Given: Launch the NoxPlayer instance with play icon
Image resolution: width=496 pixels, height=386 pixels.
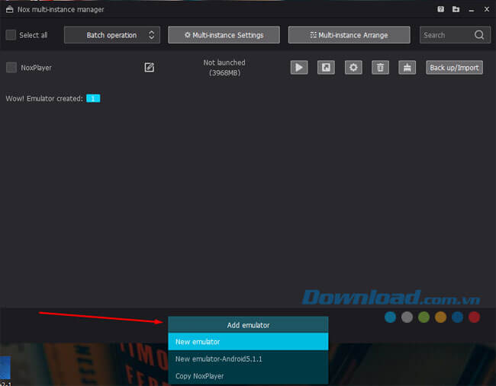Looking at the screenshot, I should pos(298,67).
